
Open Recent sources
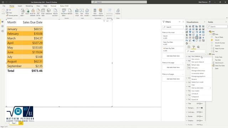(x=55, y=12)
